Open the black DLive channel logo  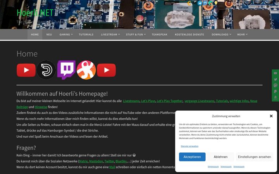point(46,70)
